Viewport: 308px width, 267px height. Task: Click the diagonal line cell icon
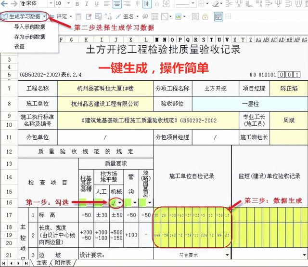[x=165, y=17]
